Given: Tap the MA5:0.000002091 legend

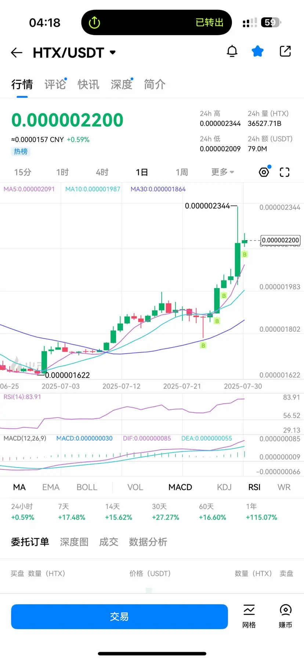Looking at the screenshot, I should [x=29, y=189].
